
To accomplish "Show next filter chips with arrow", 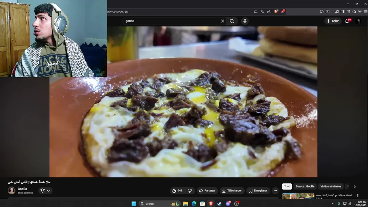I will pyautogui.click(x=354, y=187).
